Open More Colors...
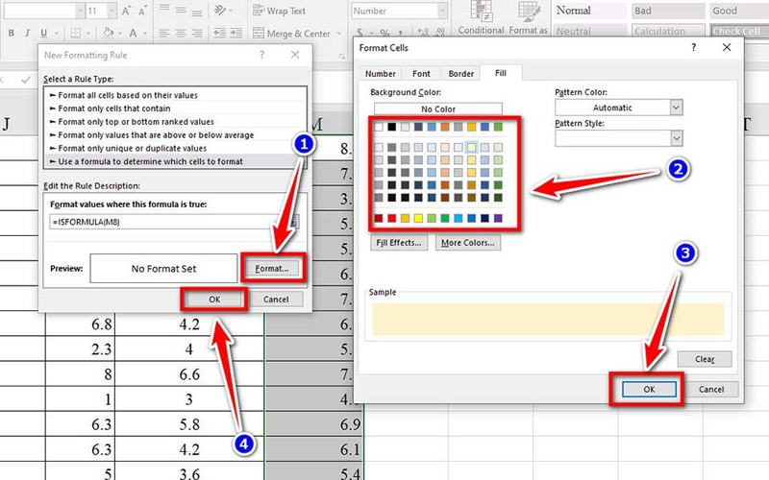Viewport: 769px width, 480px height. (x=468, y=243)
